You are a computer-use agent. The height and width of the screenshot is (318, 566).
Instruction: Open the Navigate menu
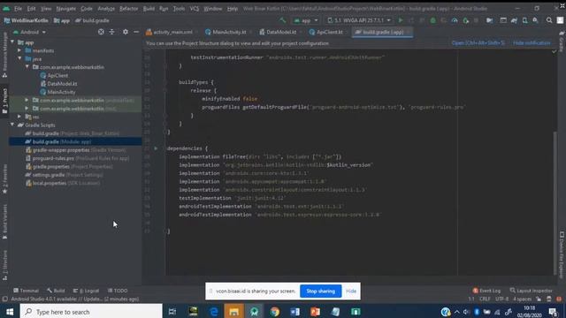[66, 8]
